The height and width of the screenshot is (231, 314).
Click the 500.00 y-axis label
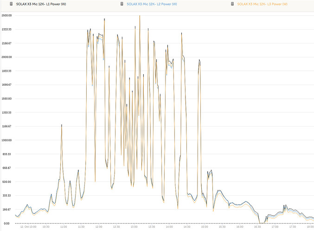[7, 182]
